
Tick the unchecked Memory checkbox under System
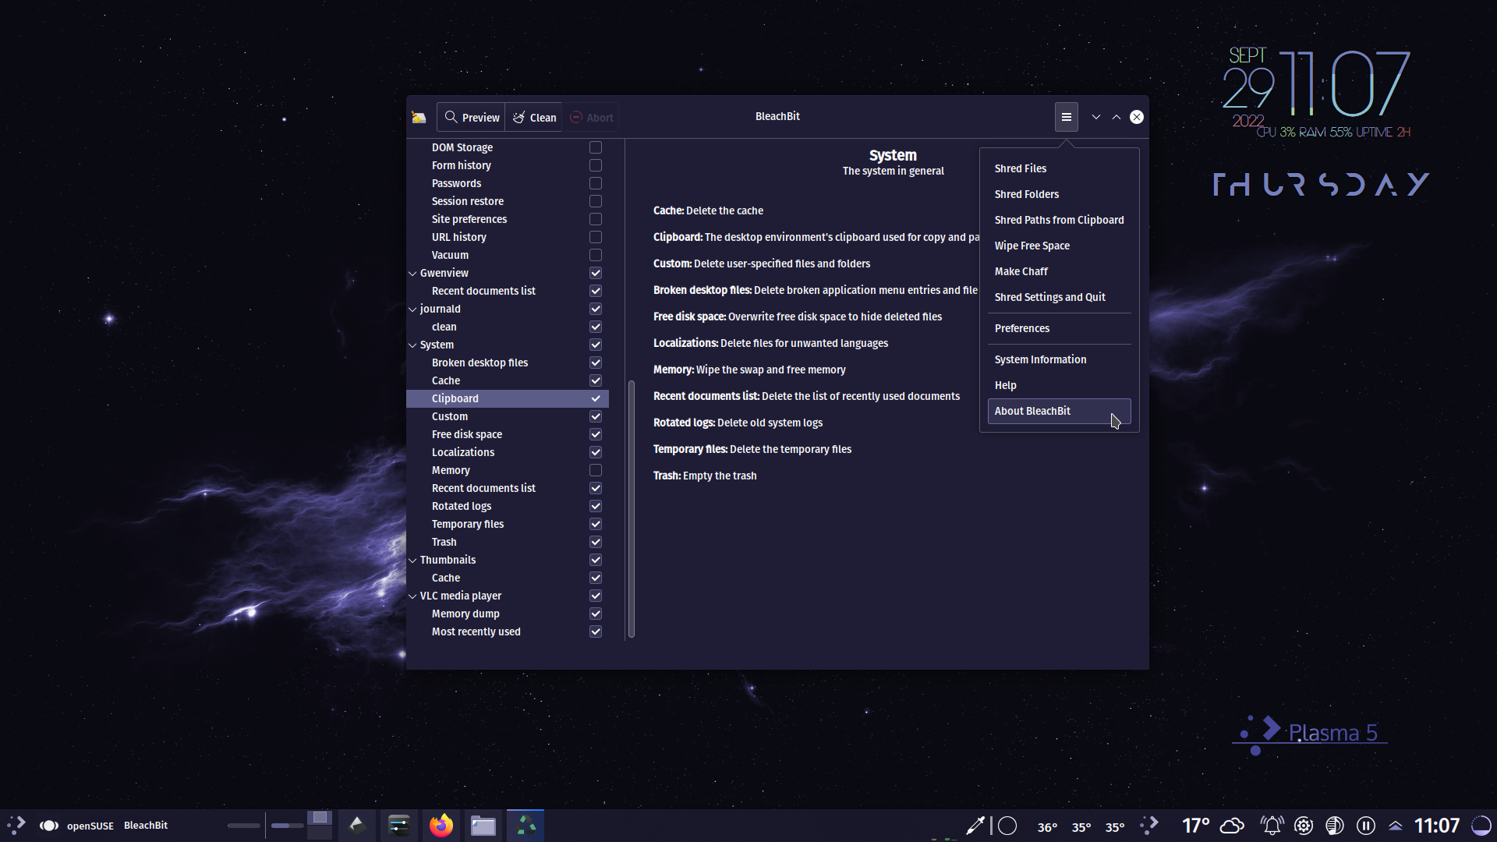[x=596, y=470]
